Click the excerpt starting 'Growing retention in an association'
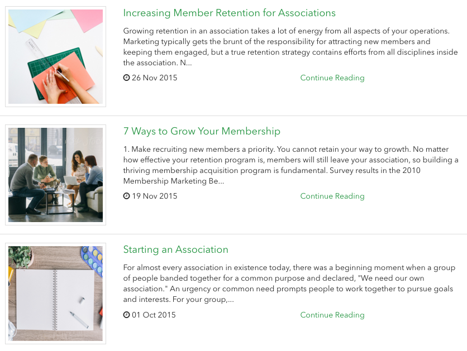 (290, 47)
